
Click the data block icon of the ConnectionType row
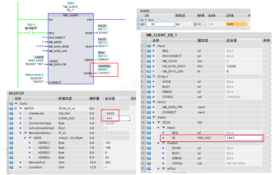coord(11,123)
